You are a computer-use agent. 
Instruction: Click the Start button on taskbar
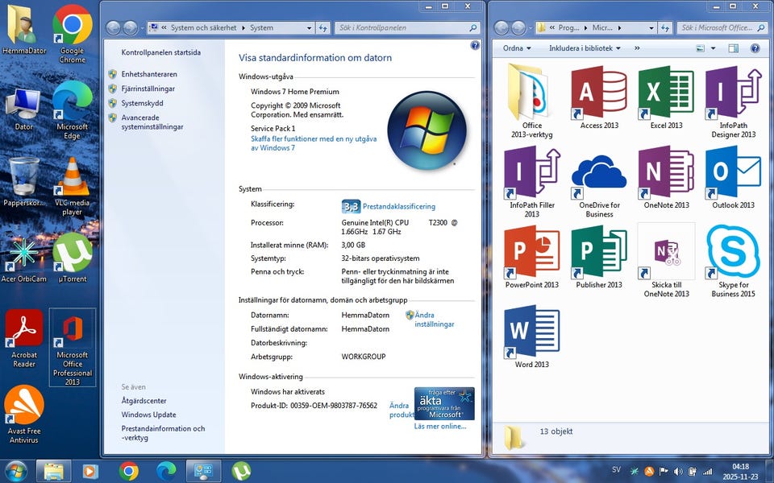[15, 471]
